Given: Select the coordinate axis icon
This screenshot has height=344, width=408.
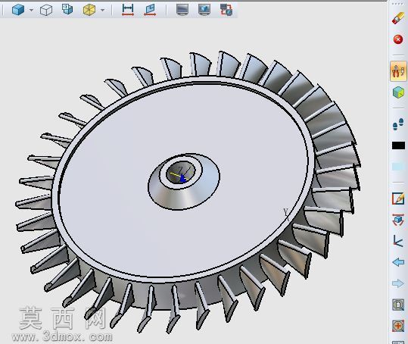Looking at the screenshot, I should coord(398,241).
